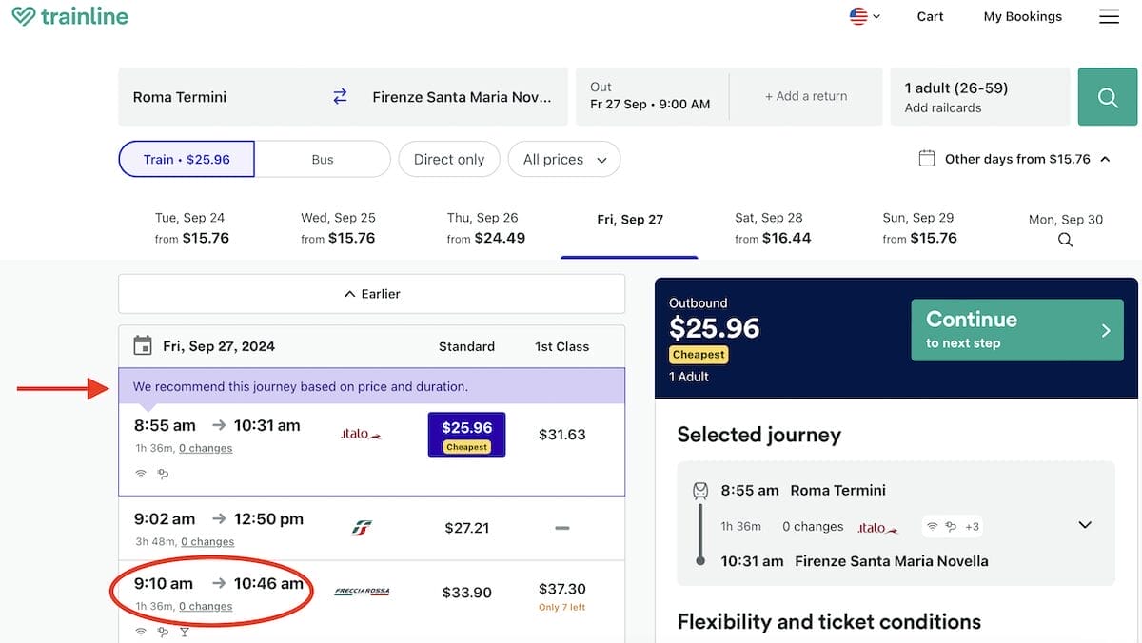
Task: Open the My Bookings menu item
Action: point(1022,16)
